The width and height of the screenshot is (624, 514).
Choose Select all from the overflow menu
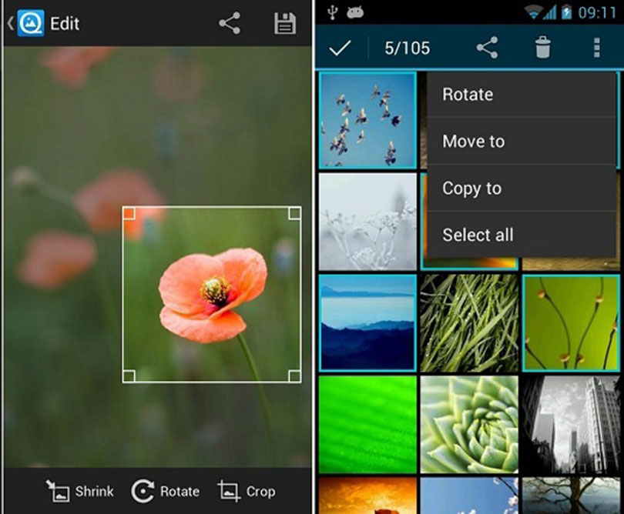click(x=522, y=235)
